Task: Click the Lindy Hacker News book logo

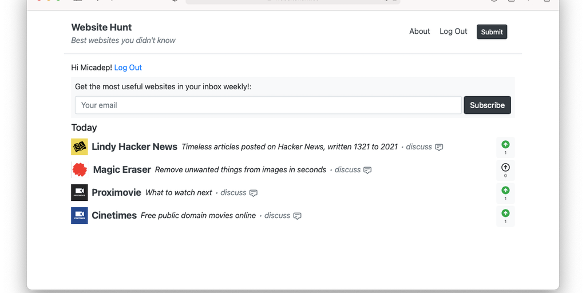Action: point(79,146)
